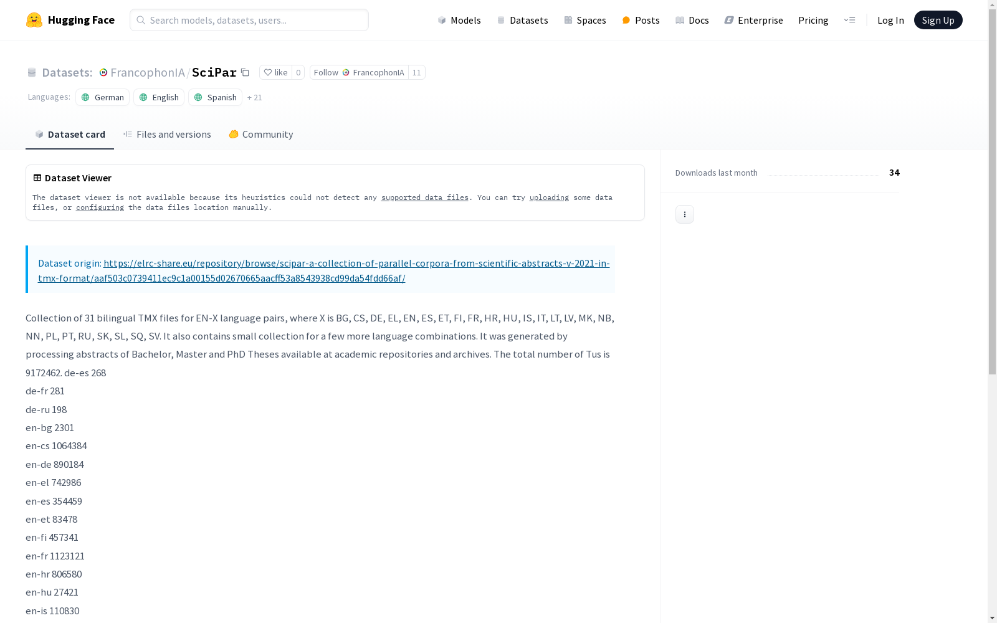Screen dimensions: 997x623
Task: Open the FrancophonIA owner link in title
Action: click(147, 72)
